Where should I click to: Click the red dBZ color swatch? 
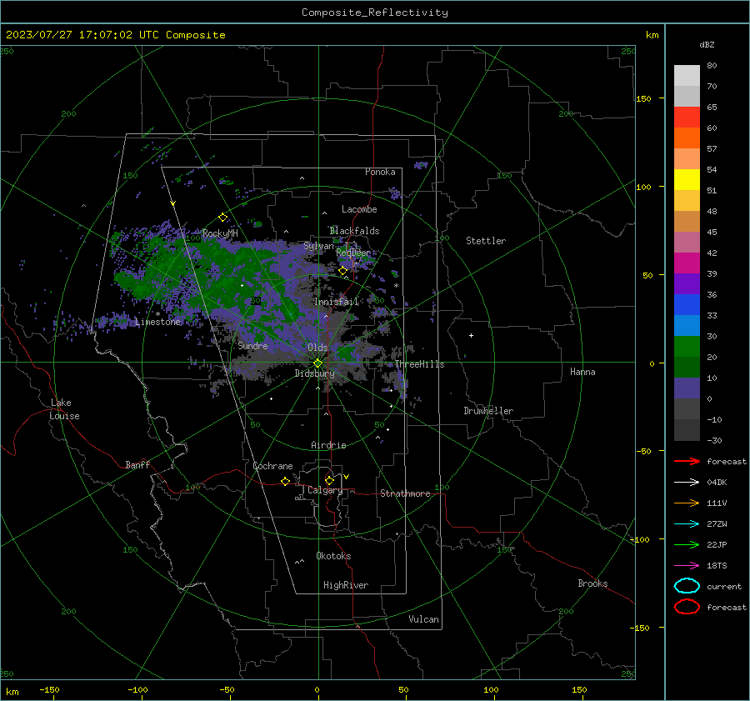coord(687,118)
